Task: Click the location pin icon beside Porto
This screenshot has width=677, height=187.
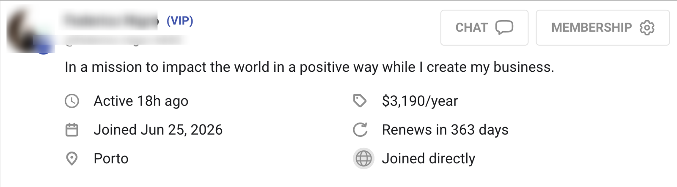Action: pyautogui.click(x=72, y=159)
